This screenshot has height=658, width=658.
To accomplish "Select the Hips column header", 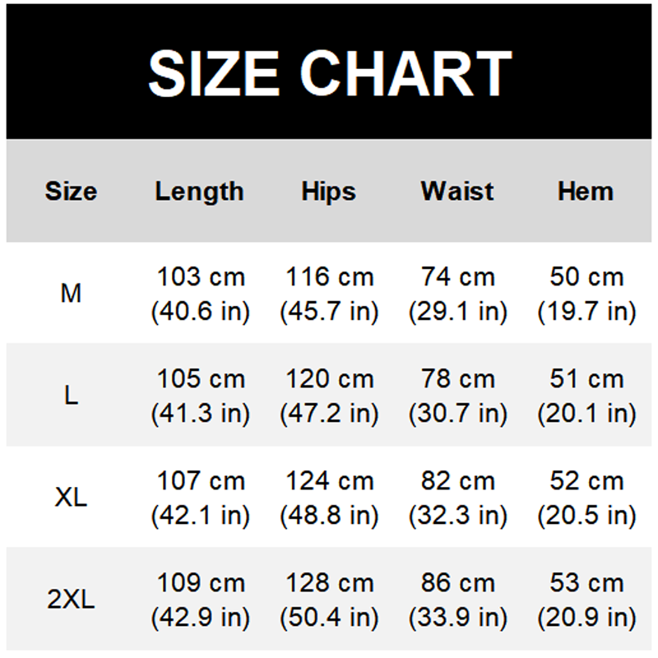I will pyautogui.click(x=329, y=192).
